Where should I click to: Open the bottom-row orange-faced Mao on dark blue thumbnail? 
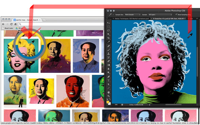point(116,116)
